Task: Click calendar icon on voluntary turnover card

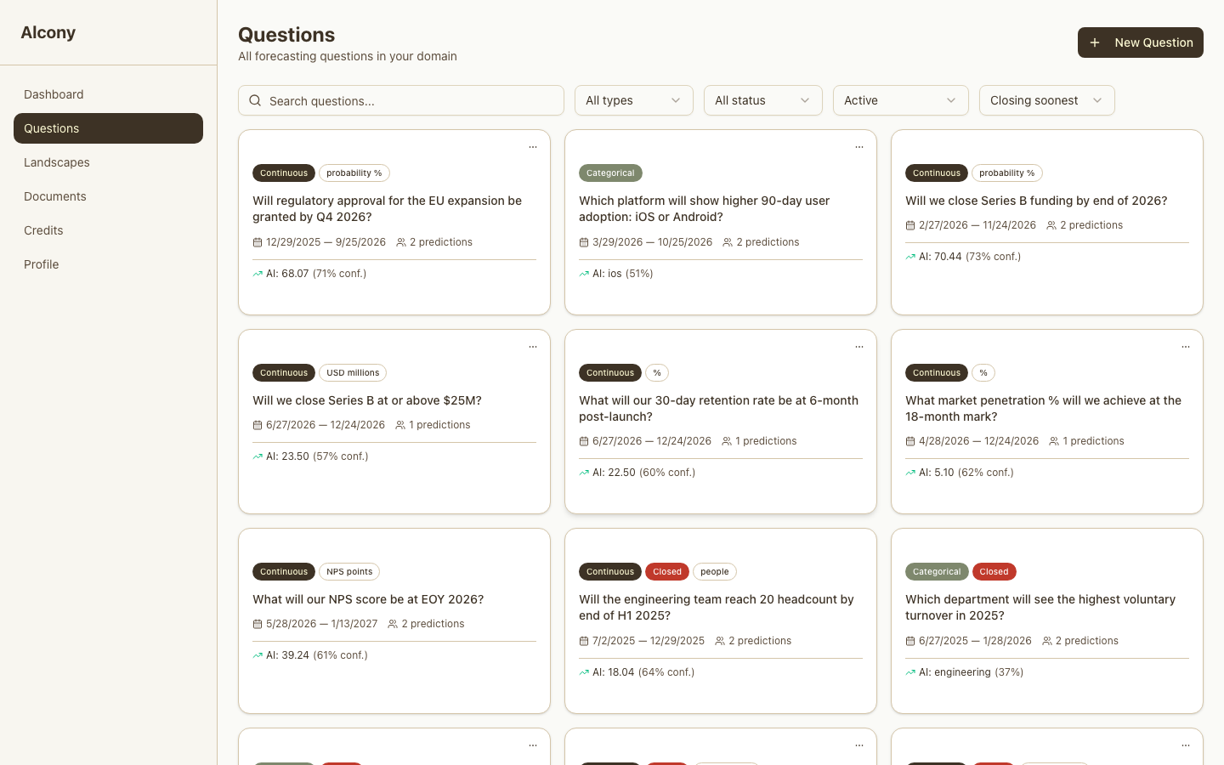Action: (910, 641)
